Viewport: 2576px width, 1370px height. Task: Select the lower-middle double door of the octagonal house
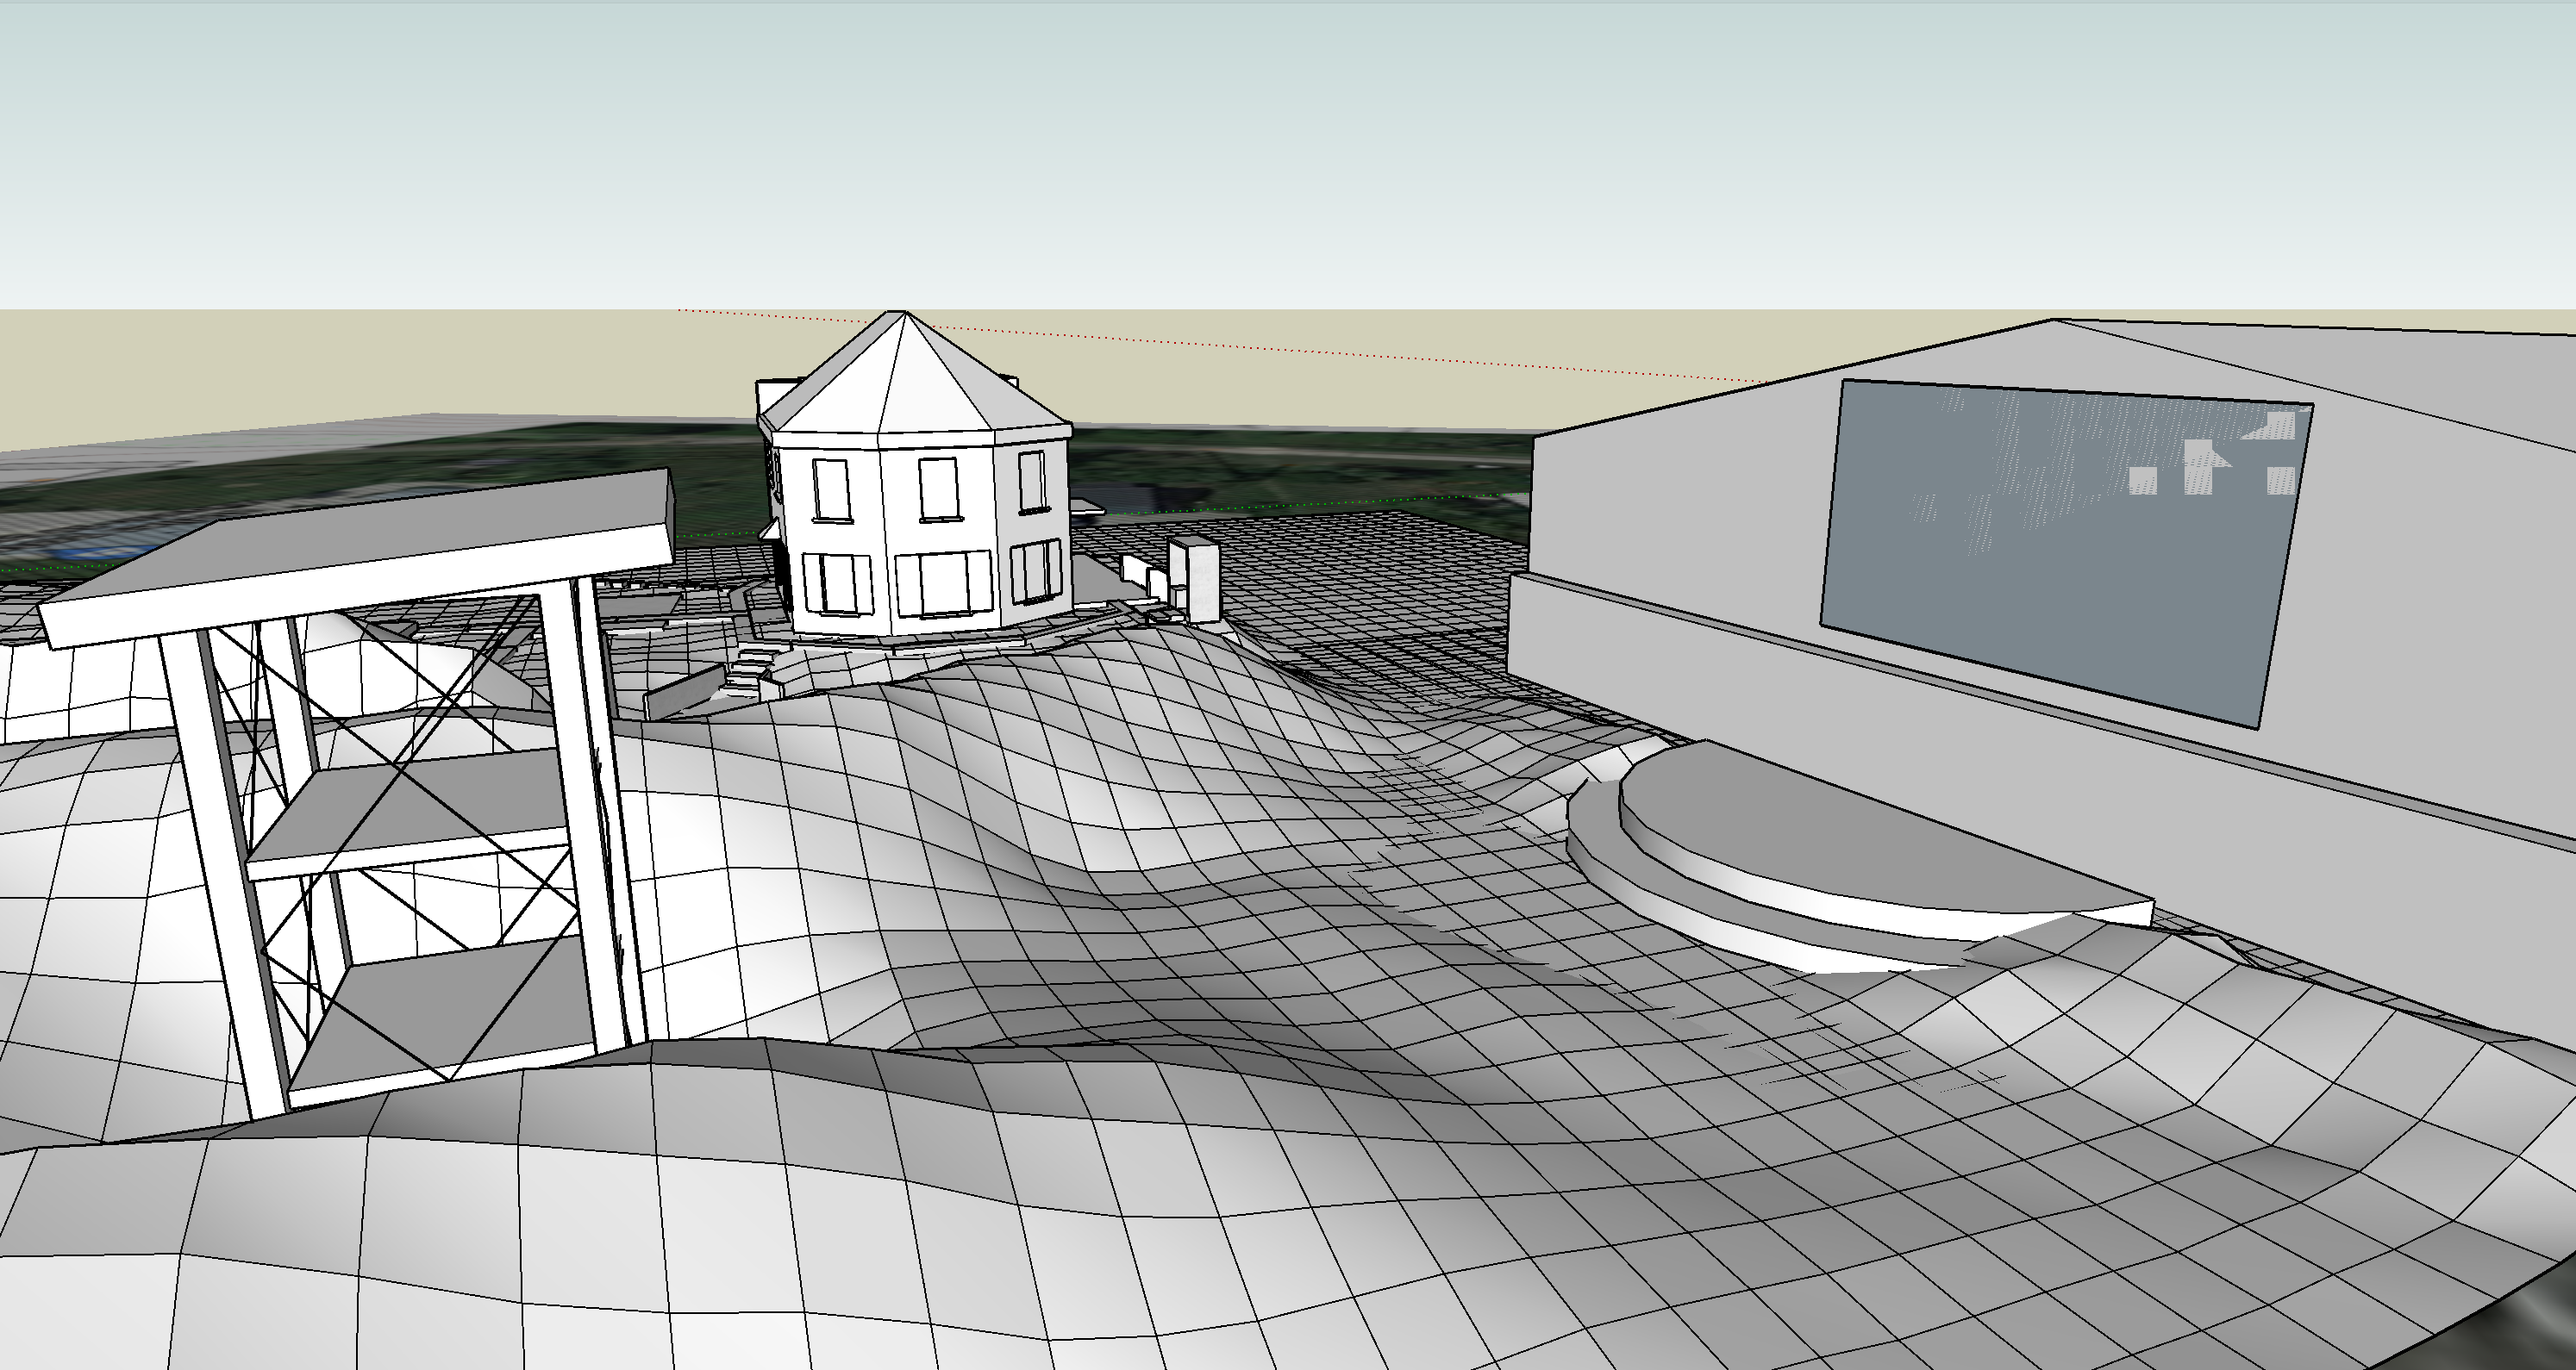coord(944,583)
